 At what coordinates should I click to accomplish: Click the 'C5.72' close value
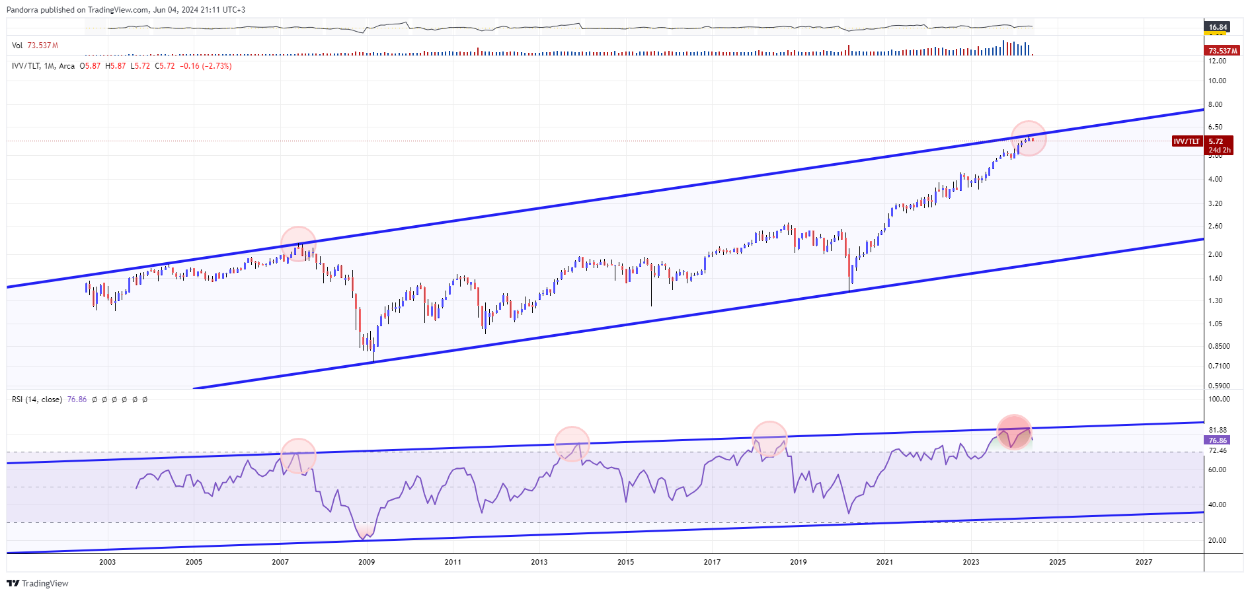(x=165, y=66)
